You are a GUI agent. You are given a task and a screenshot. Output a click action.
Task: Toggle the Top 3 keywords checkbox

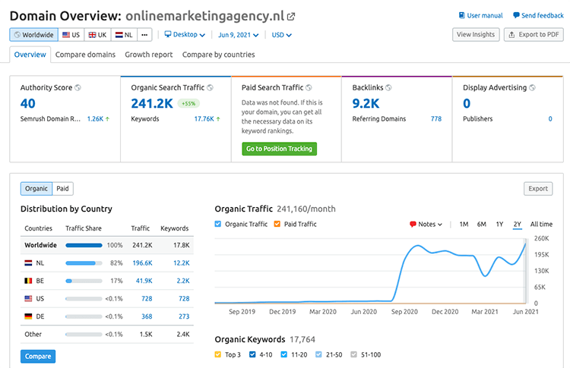pos(218,354)
